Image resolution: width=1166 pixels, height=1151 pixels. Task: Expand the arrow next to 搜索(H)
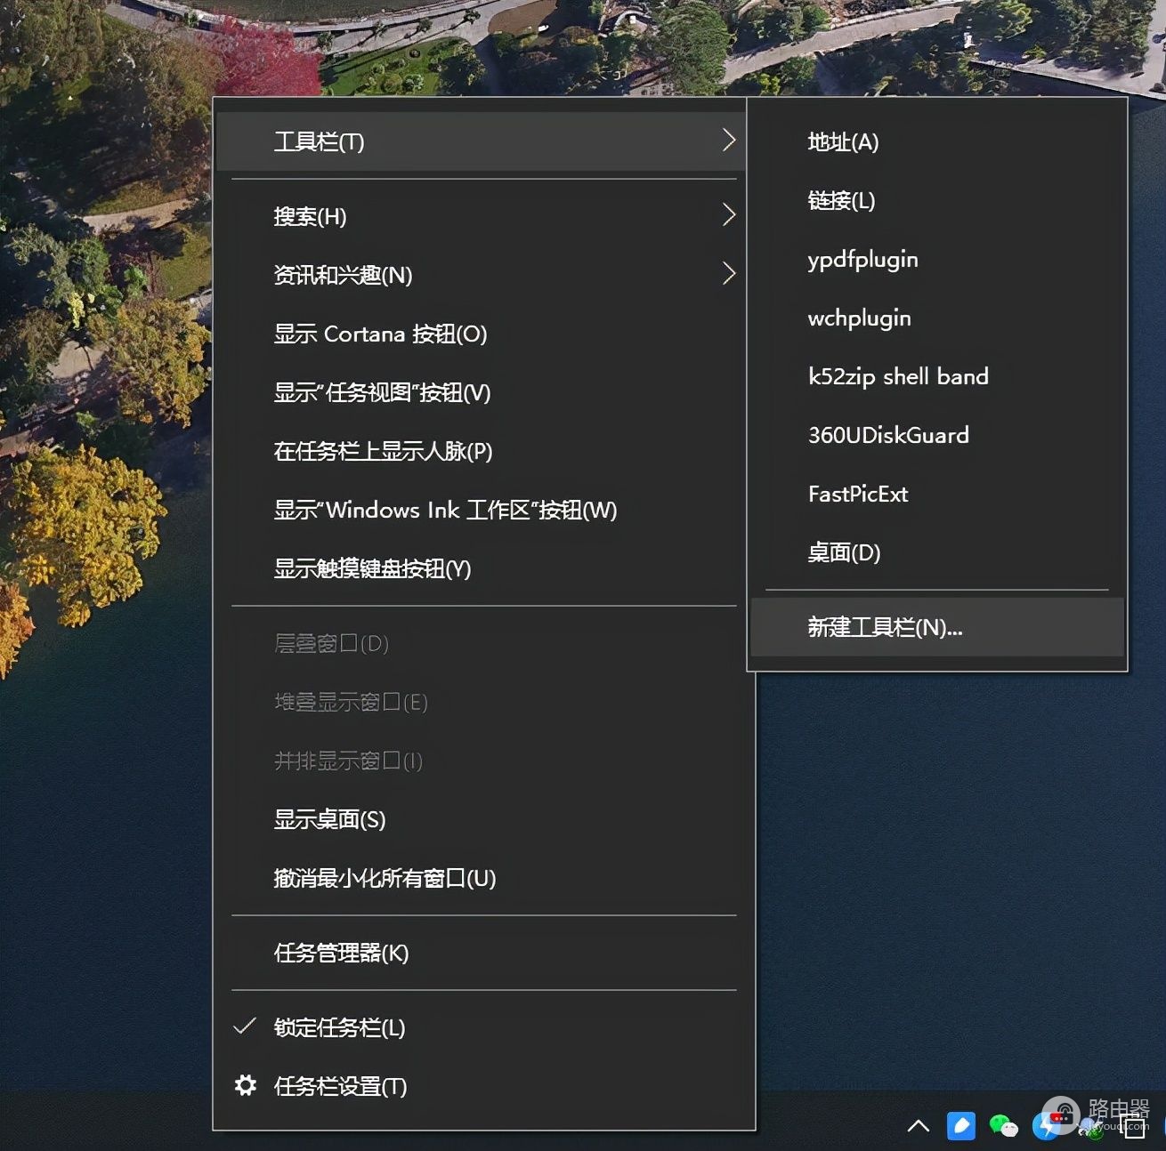click(728, 214)
